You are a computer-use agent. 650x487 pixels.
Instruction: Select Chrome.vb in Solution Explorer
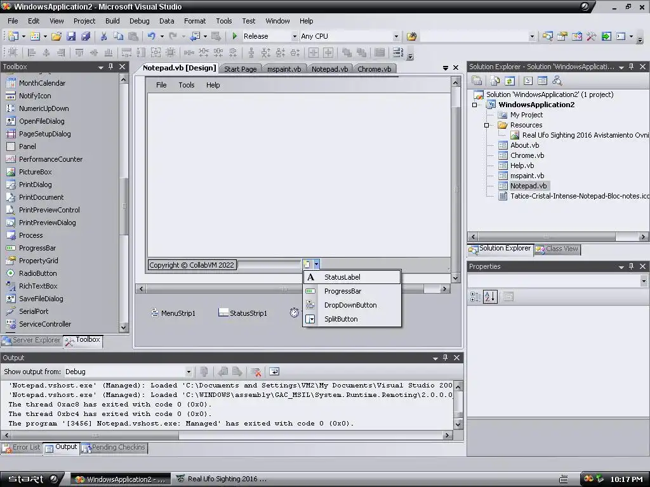click(527, 155)
